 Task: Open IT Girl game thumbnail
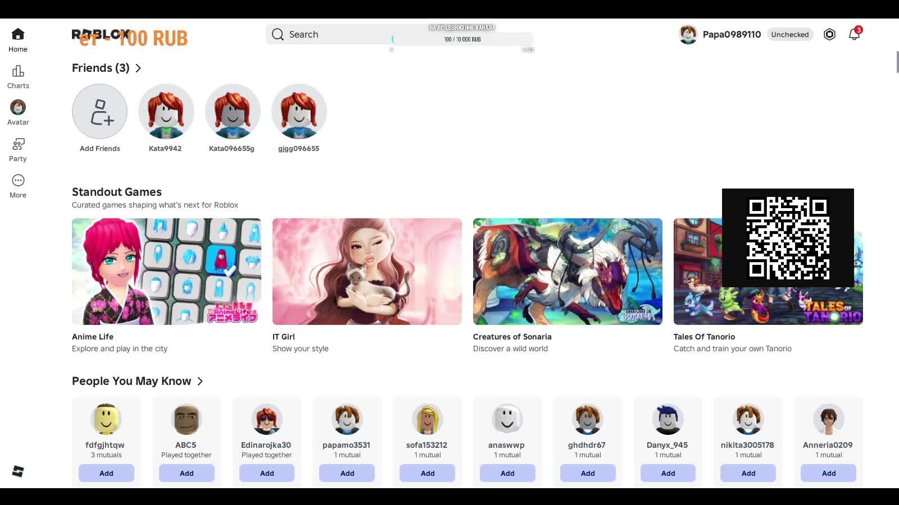367,272
